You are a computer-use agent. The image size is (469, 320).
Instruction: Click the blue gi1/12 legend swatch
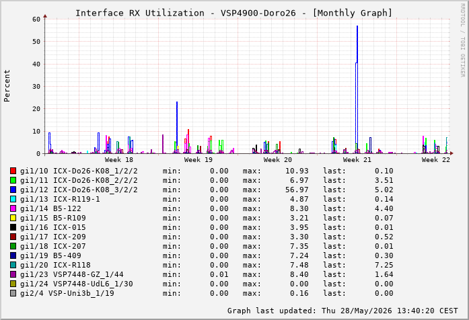click(13, 190)
